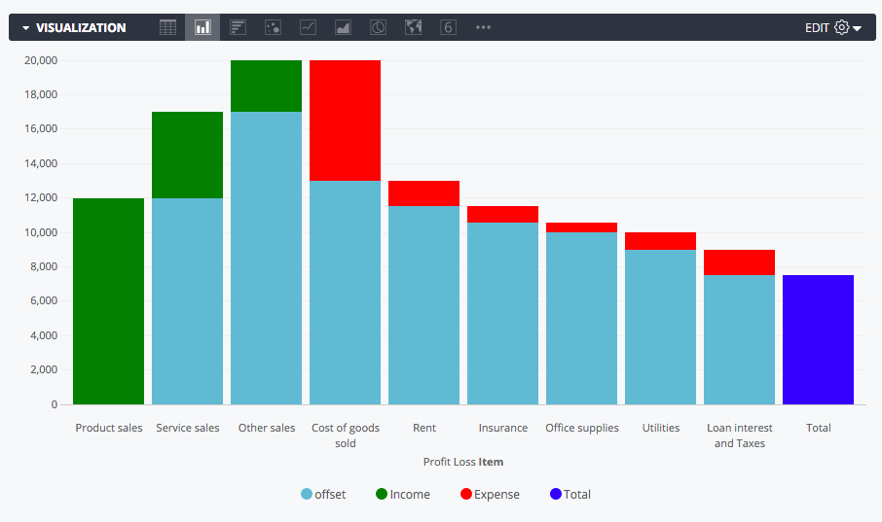
Task: Click the red Insurance expense segment
Action: 503,215
